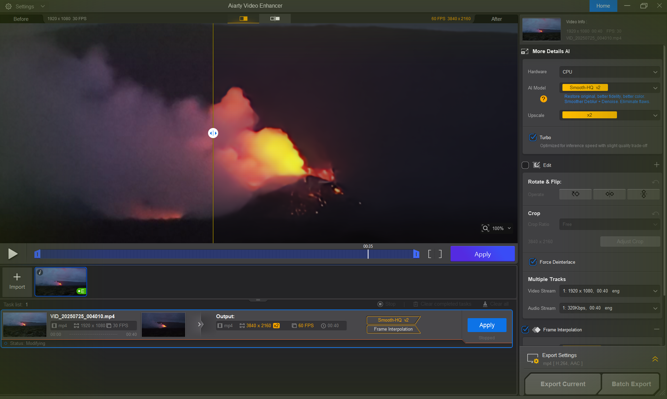667x399 pixels.
Task: Click the trim start bracket icon
Action: [x=430, y=254]
